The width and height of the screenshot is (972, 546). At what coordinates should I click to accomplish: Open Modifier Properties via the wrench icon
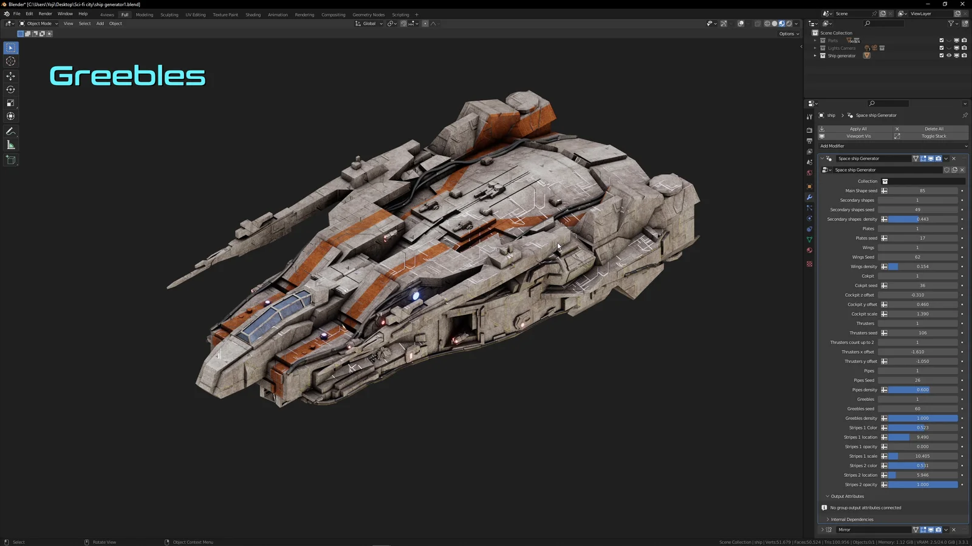[x=809, y=197]
